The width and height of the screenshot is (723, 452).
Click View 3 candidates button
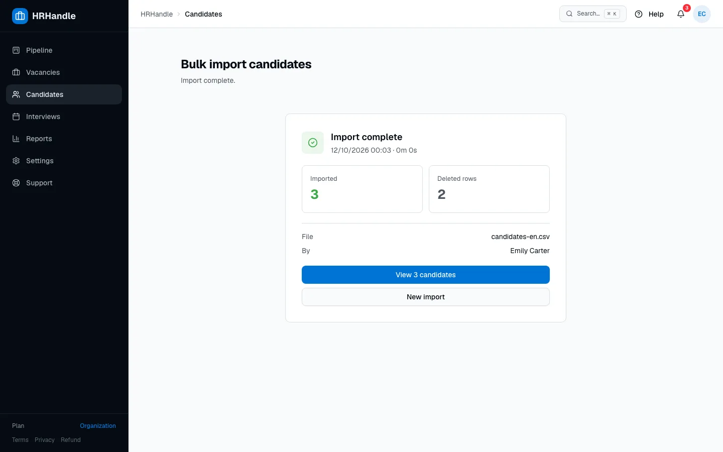pos(426,275)
